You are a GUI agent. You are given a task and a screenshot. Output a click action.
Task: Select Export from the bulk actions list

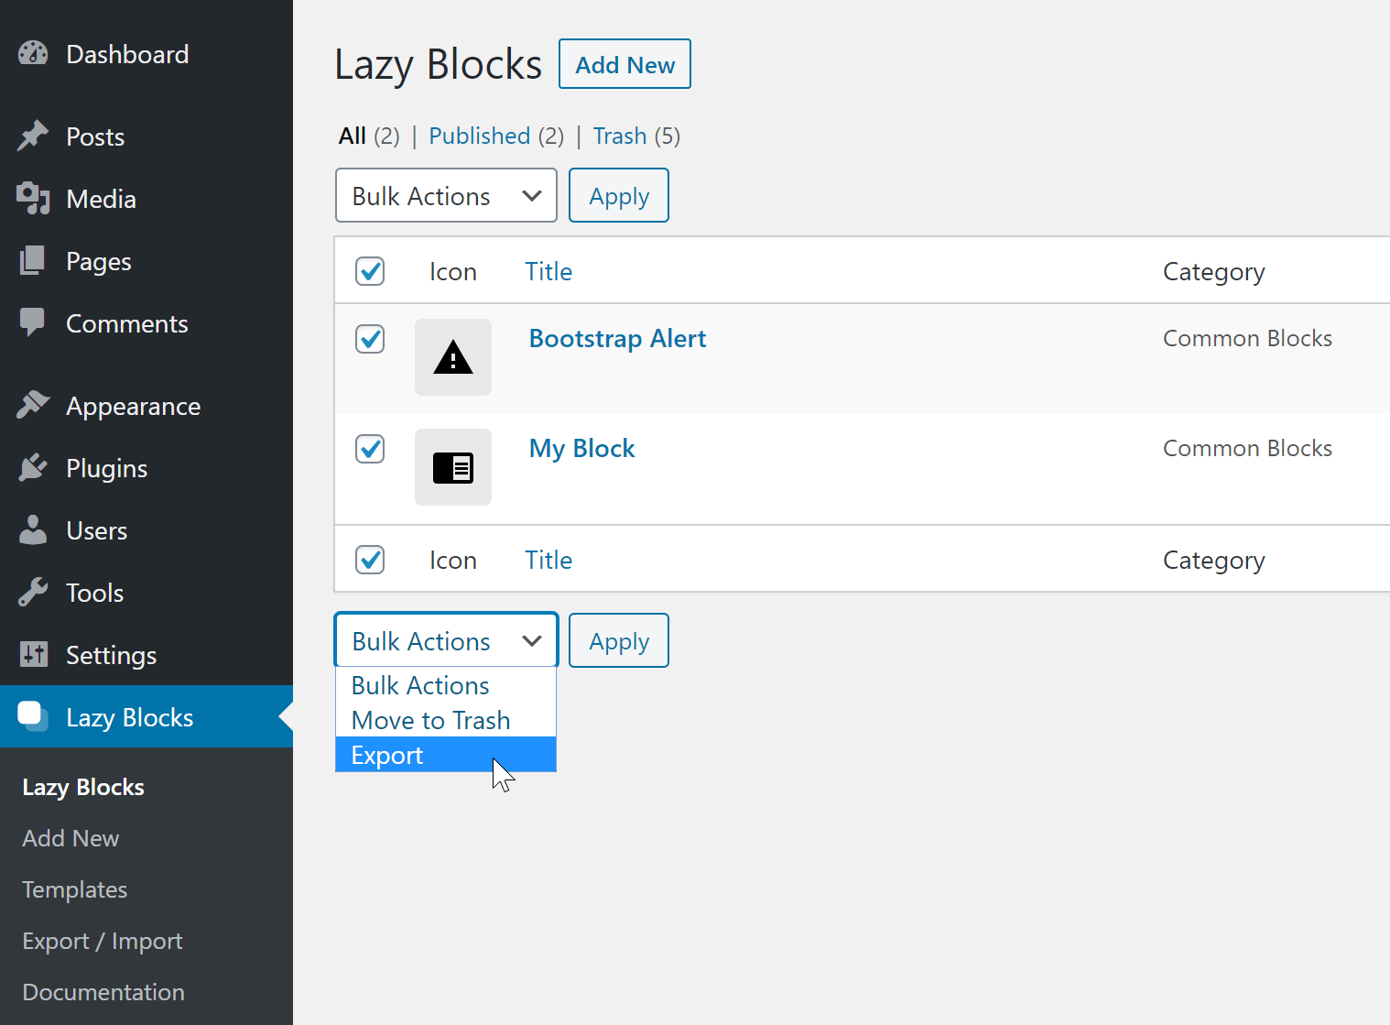click(x=386, y=754)
